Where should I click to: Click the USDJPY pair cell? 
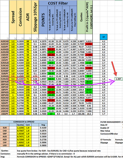click(5, 114)
